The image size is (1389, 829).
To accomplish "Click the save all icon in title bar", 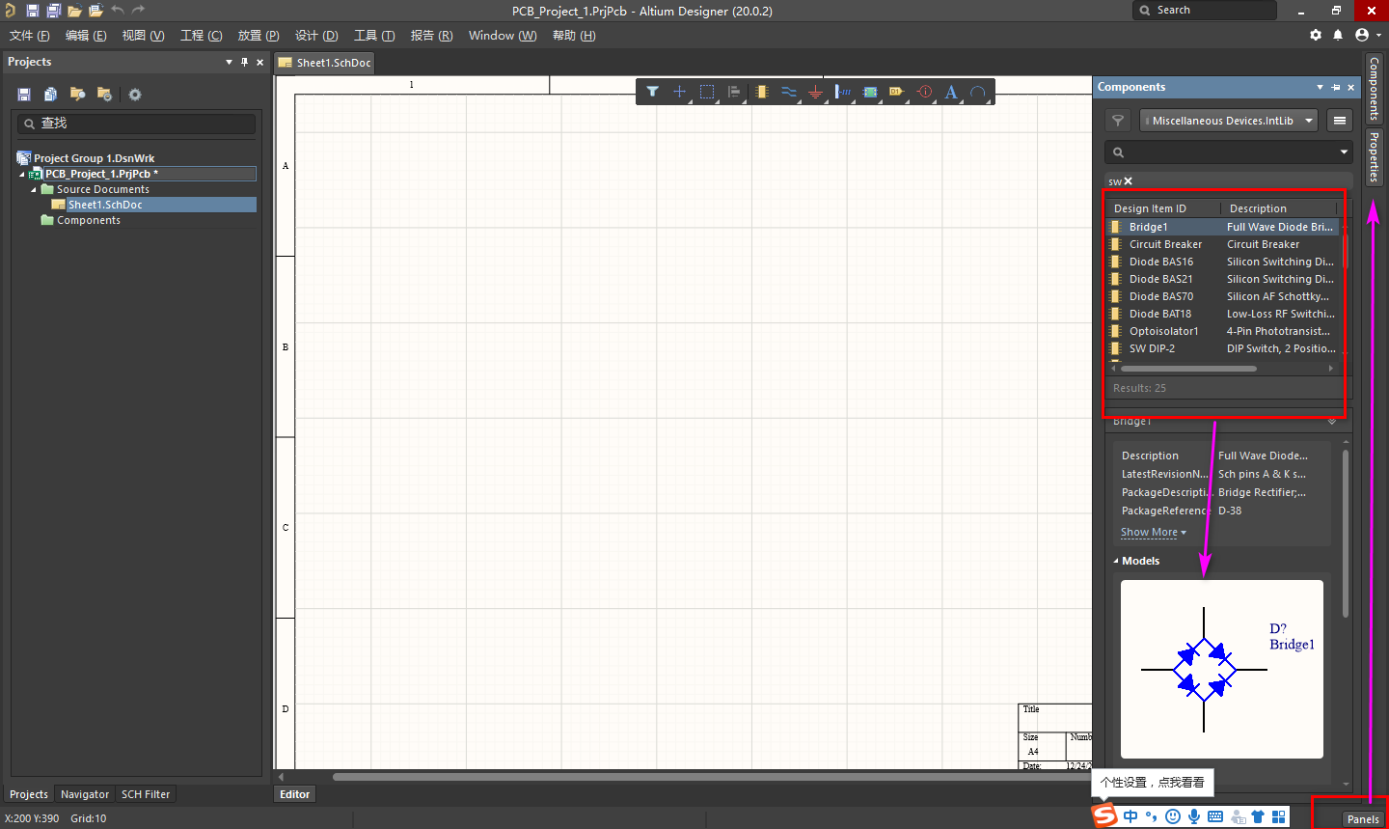I will pyautogui.click(x=53, y=11).
